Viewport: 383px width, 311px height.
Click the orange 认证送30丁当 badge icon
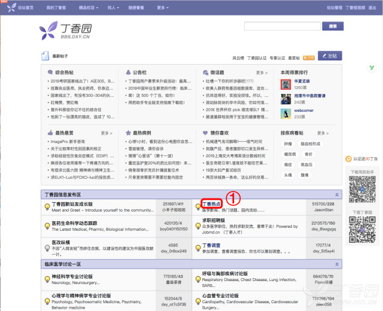348,159
